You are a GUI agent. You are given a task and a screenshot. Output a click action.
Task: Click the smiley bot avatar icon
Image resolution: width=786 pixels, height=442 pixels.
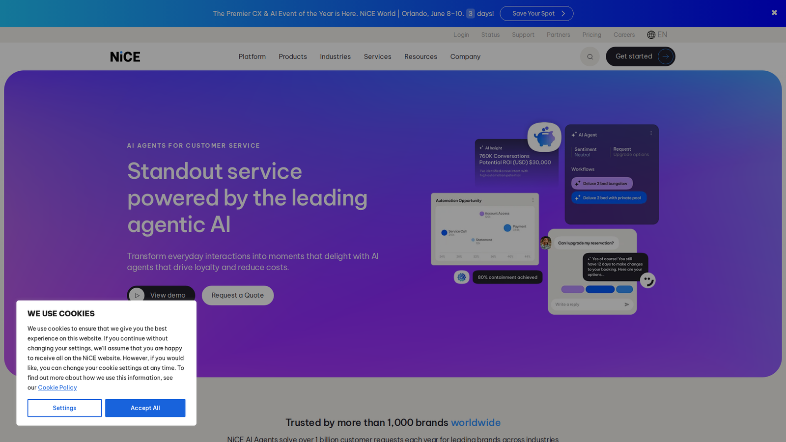click(647, 280)
